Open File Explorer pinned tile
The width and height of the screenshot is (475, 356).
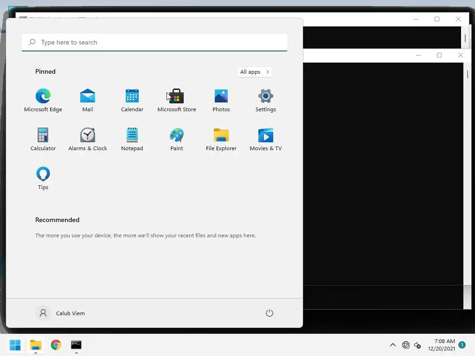[x=221, y=139]
